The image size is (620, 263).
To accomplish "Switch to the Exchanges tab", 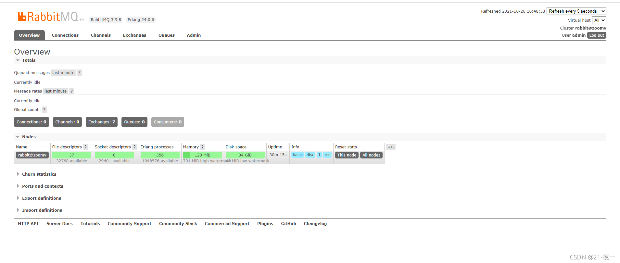I will [134, 35].
